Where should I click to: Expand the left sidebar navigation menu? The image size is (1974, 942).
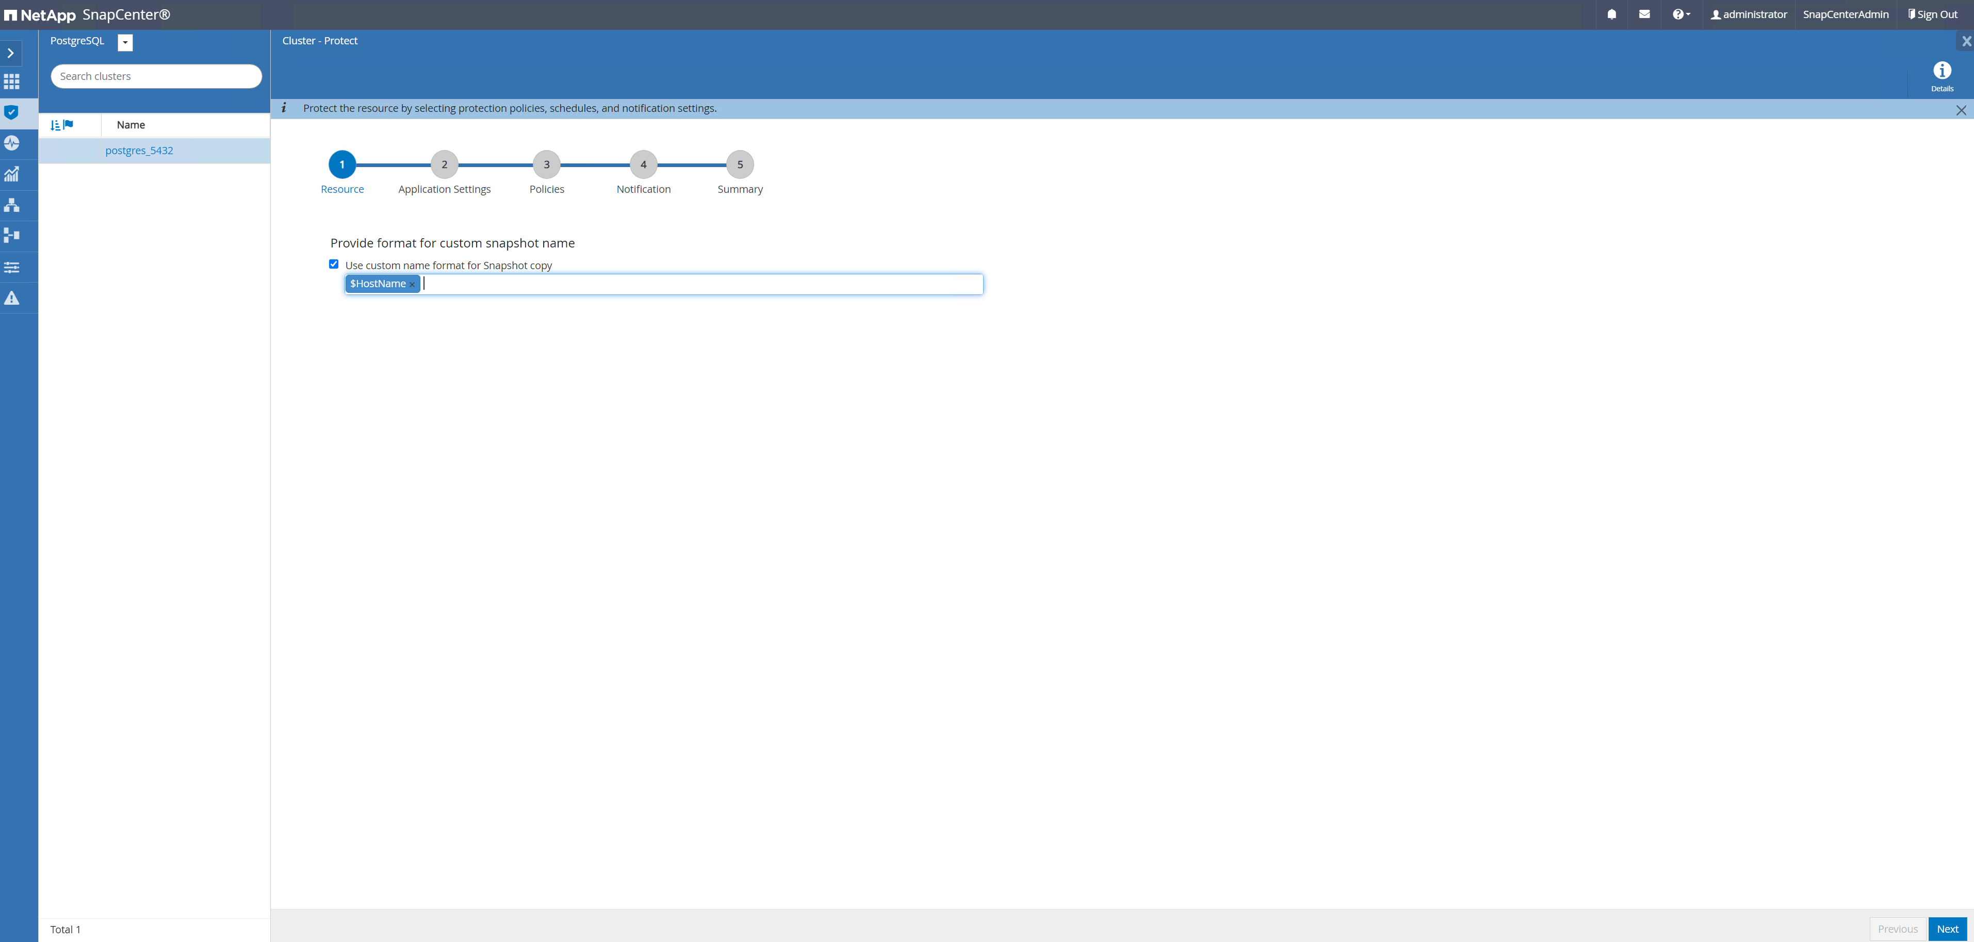[11, 53]
